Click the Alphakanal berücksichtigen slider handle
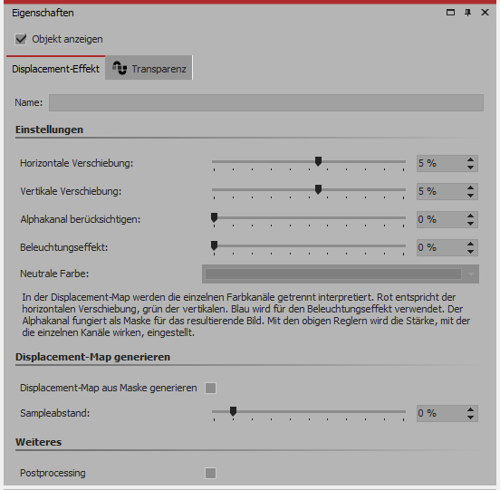 pos(215,217)
